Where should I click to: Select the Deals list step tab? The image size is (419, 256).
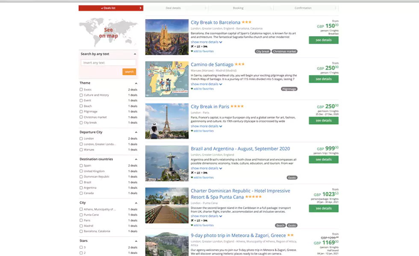tap(111, 8)
